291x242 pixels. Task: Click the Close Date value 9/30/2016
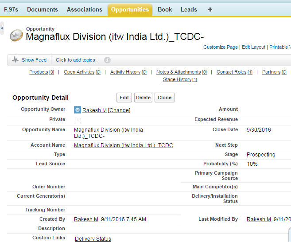pos(259,129)
